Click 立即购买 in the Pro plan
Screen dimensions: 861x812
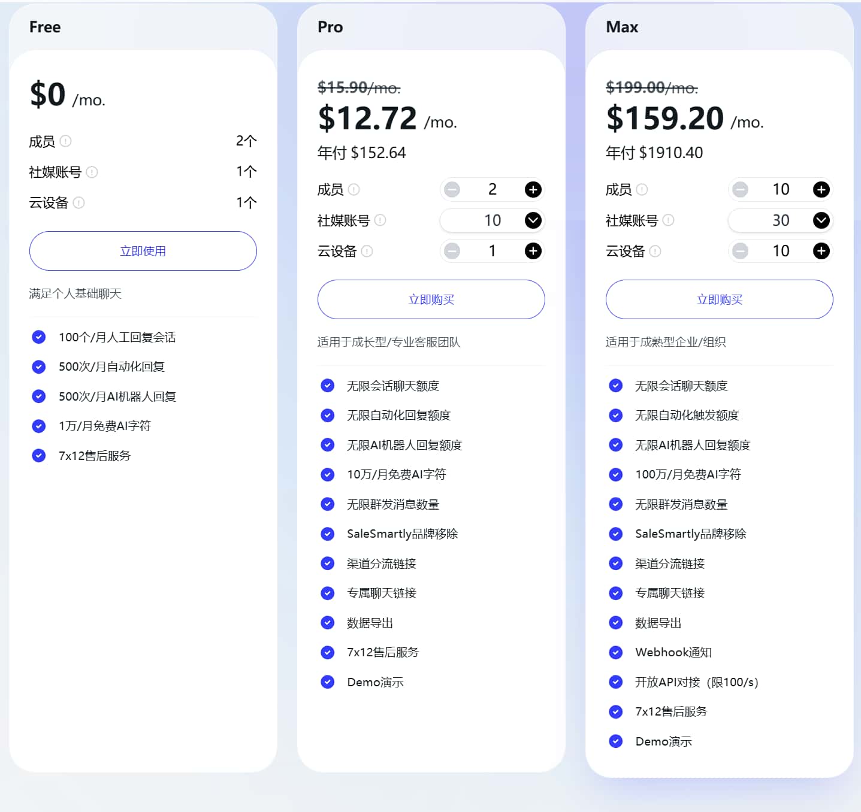(x=431, y=299)
